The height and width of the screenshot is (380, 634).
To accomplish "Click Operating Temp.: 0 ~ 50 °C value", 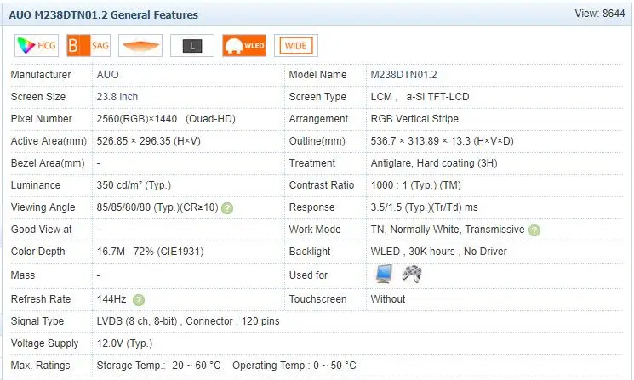I will tap(294, 366).
